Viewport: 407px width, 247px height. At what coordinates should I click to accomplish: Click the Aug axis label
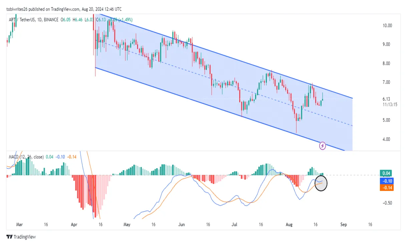click(x=289, y=225)
